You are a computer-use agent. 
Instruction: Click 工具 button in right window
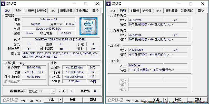pos(156,100)
